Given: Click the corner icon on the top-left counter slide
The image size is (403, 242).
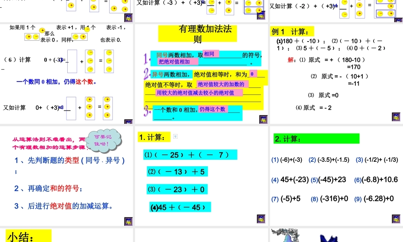Looking at the screenshot, I should pyautogui.click(x=128, y=18).
